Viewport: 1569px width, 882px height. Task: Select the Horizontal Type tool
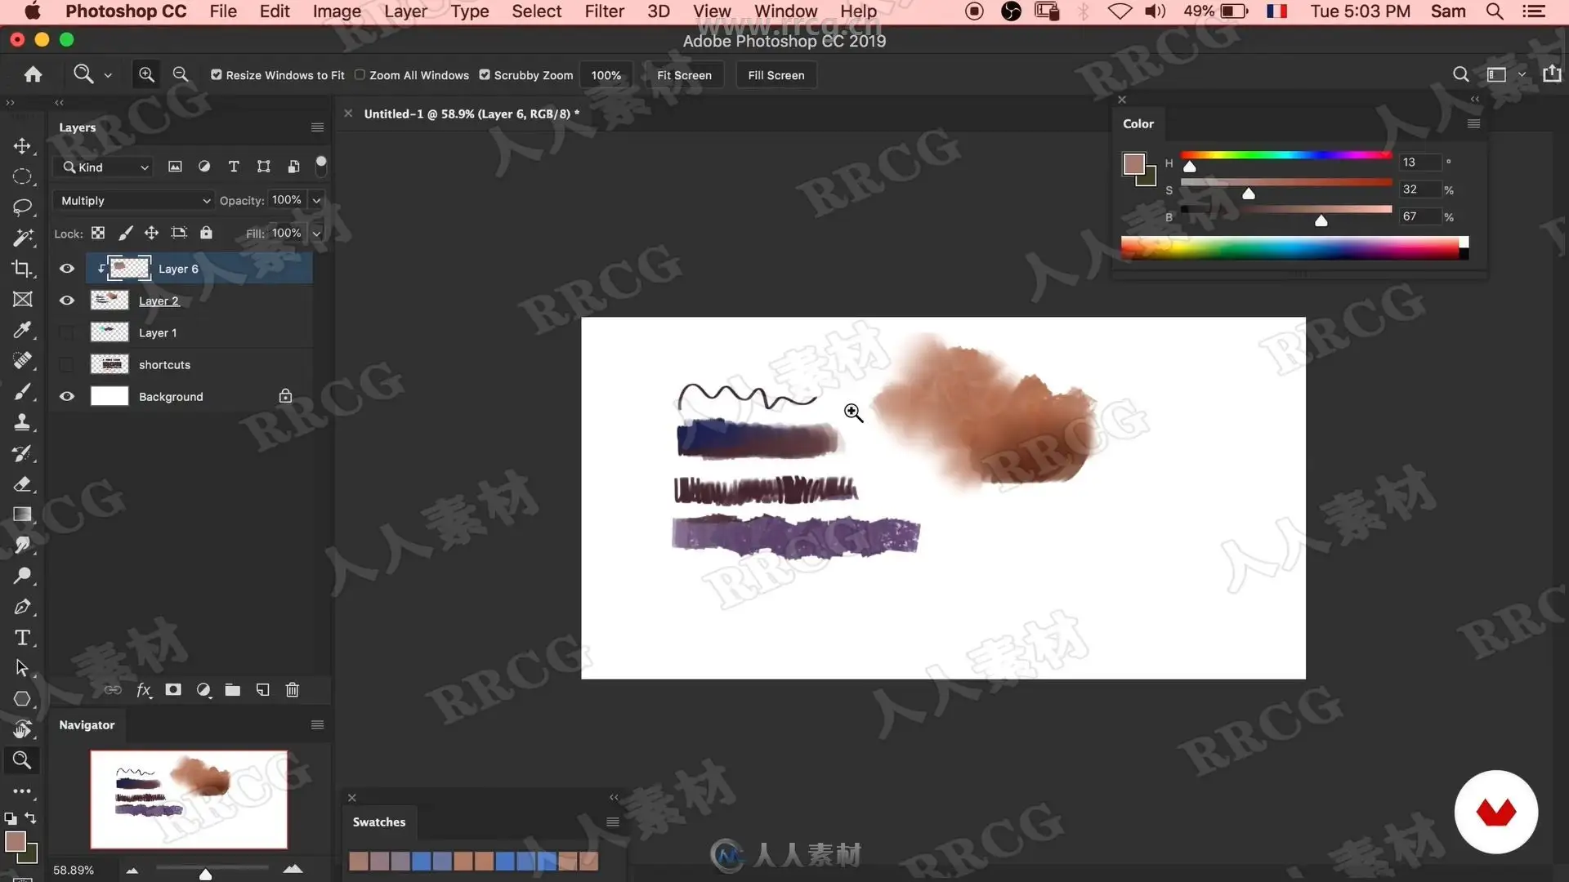pos(22,638)
